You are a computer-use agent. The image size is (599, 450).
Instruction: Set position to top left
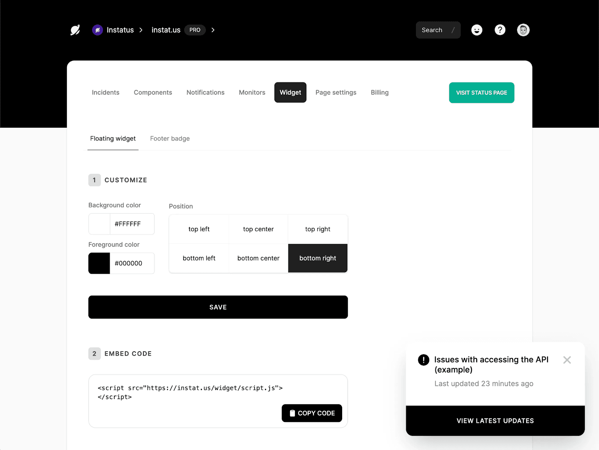click(199, 229)
